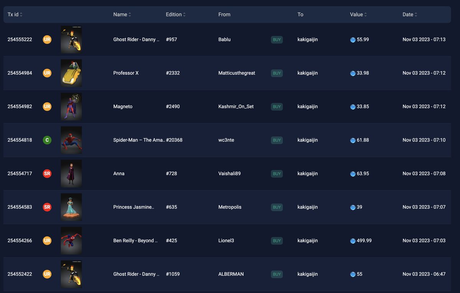The height and width of the screenshot is (293, 460).
Task: Click the SR rarity badge in Anna row
Action: pyautogui.click(x=47, y=173)
